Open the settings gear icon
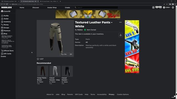Viewport: 177px width, 99px height. click(x=173, y=7)
